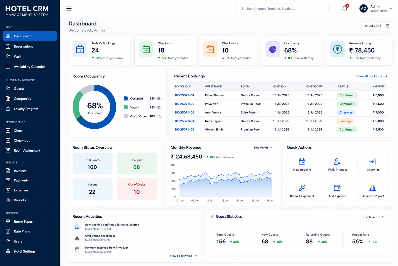
Task: Open booking BK-25071403
Action: coord(185,112)
